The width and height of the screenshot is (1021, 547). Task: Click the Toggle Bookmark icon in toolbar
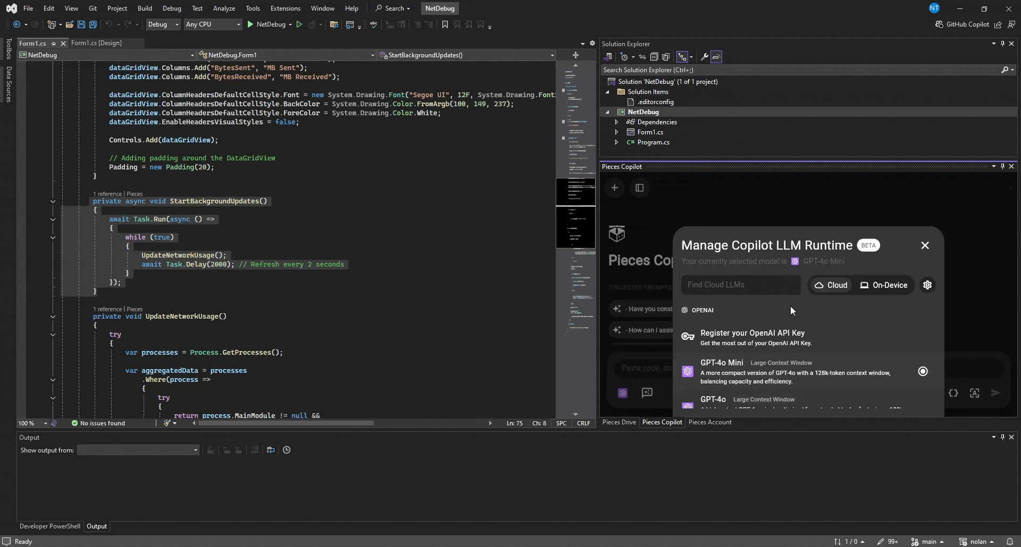tap(445, 24)
